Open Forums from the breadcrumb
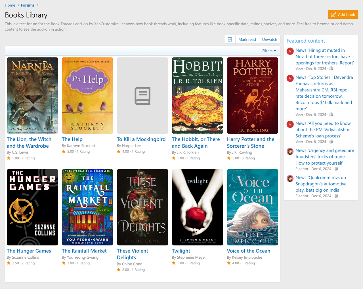 click(x=28, y=5)
